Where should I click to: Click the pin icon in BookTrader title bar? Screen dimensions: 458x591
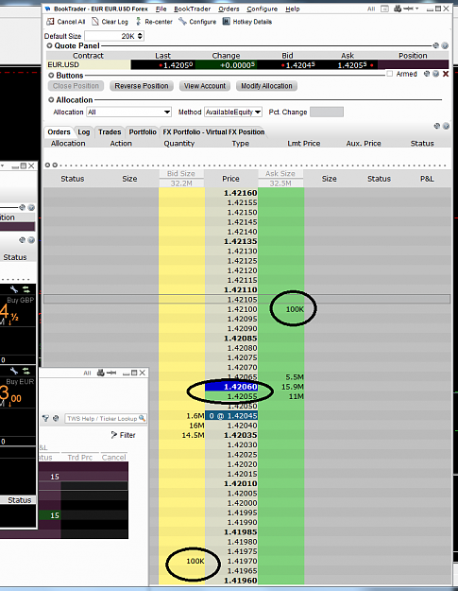click(x=408, y=9)
